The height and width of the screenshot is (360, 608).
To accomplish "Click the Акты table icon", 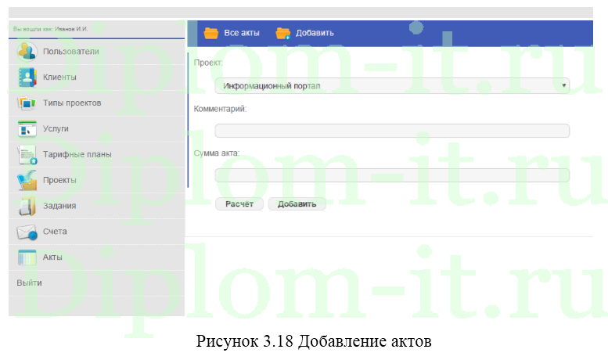I will 27,257.
